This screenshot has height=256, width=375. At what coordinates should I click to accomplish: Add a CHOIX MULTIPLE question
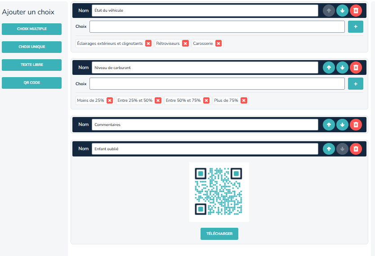(31, 29)
